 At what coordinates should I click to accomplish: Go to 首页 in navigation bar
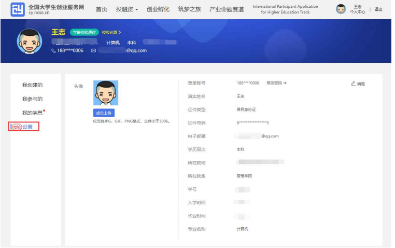[x=102, y=9]
